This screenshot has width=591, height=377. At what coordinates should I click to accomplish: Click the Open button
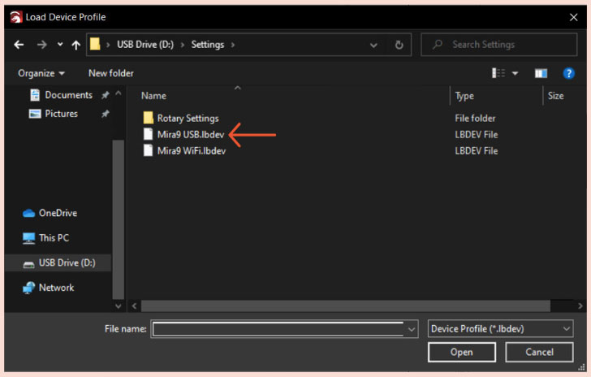pyautogui.click(x=462, y=353)
